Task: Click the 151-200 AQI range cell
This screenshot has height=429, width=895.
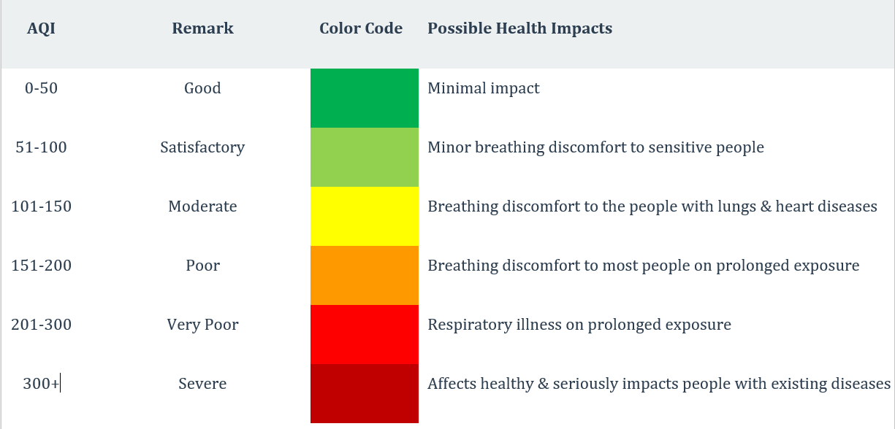Action: (41, 266)
